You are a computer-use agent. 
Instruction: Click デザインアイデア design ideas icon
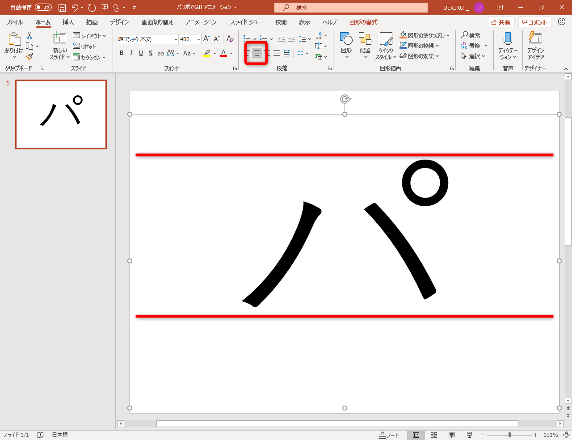[535, 38]
